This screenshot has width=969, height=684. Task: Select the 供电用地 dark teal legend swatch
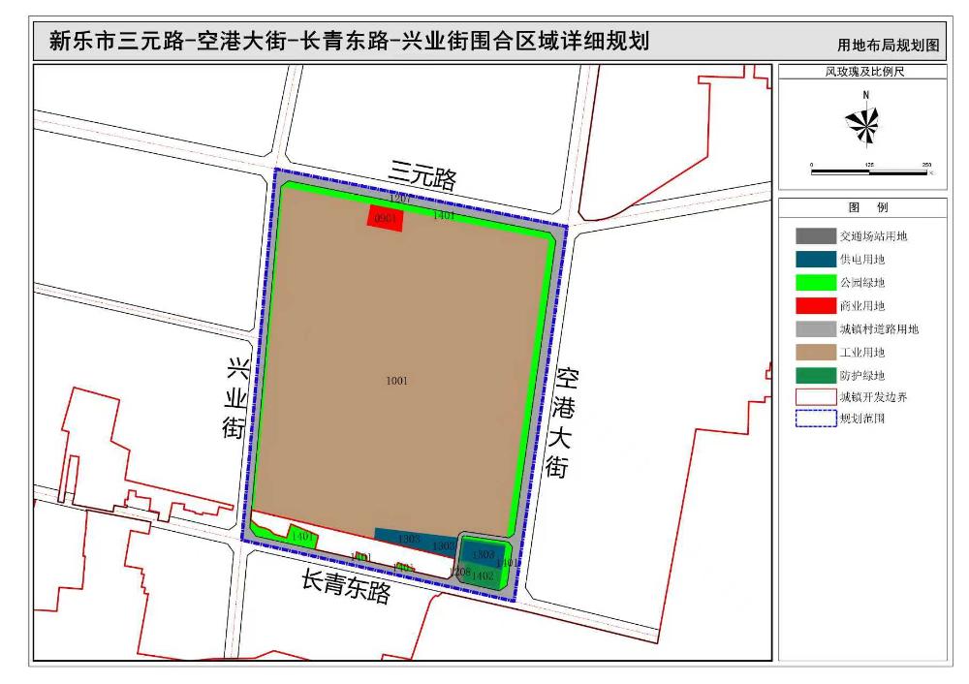(x=815, y=259)
